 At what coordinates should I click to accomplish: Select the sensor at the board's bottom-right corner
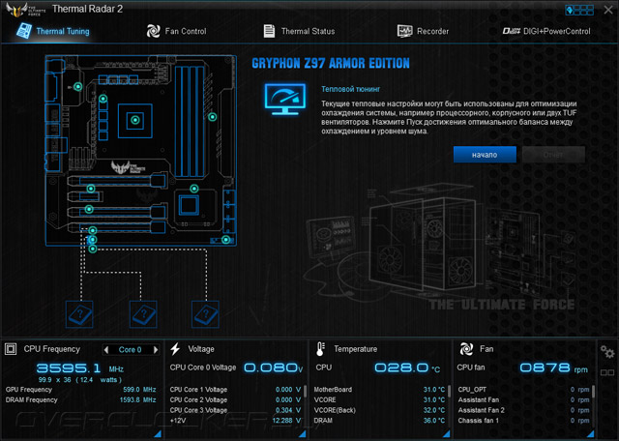click(x=225, y=239)
